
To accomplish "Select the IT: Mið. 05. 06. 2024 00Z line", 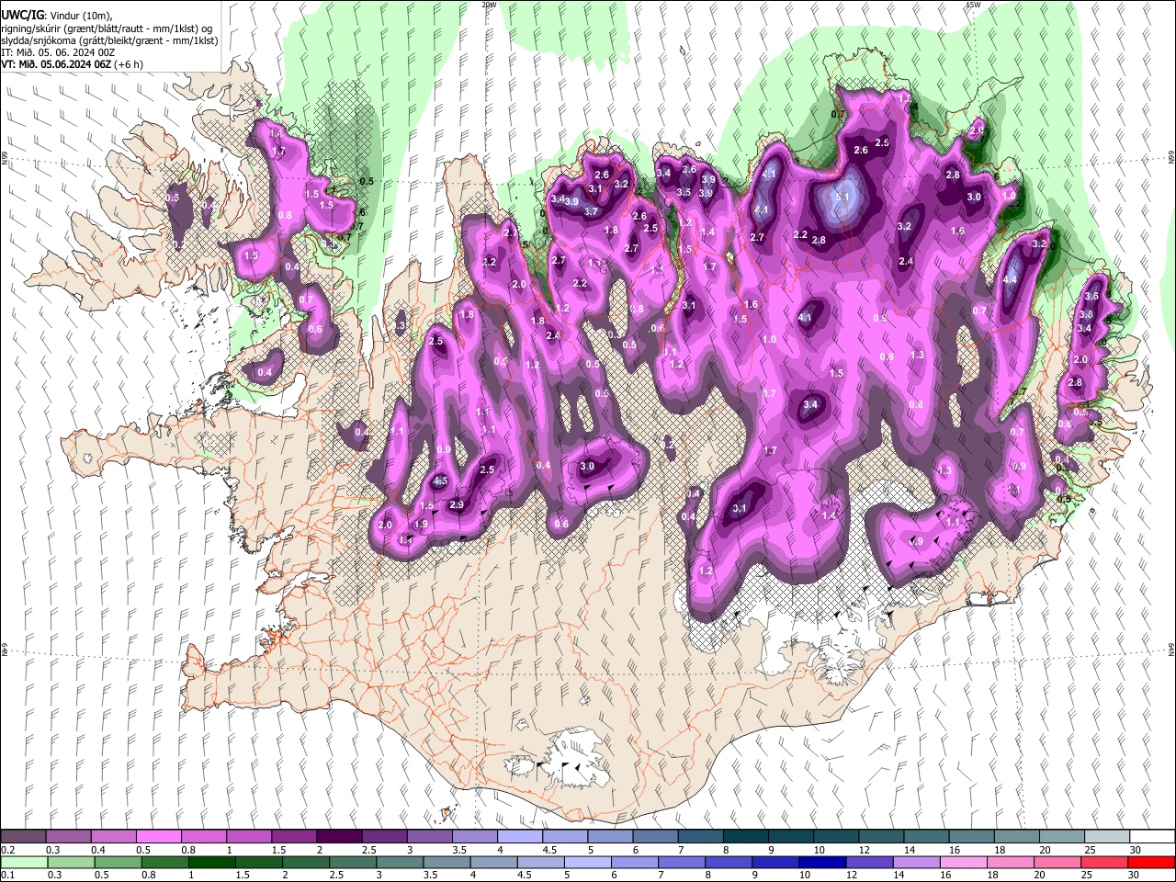I will 58,52.
